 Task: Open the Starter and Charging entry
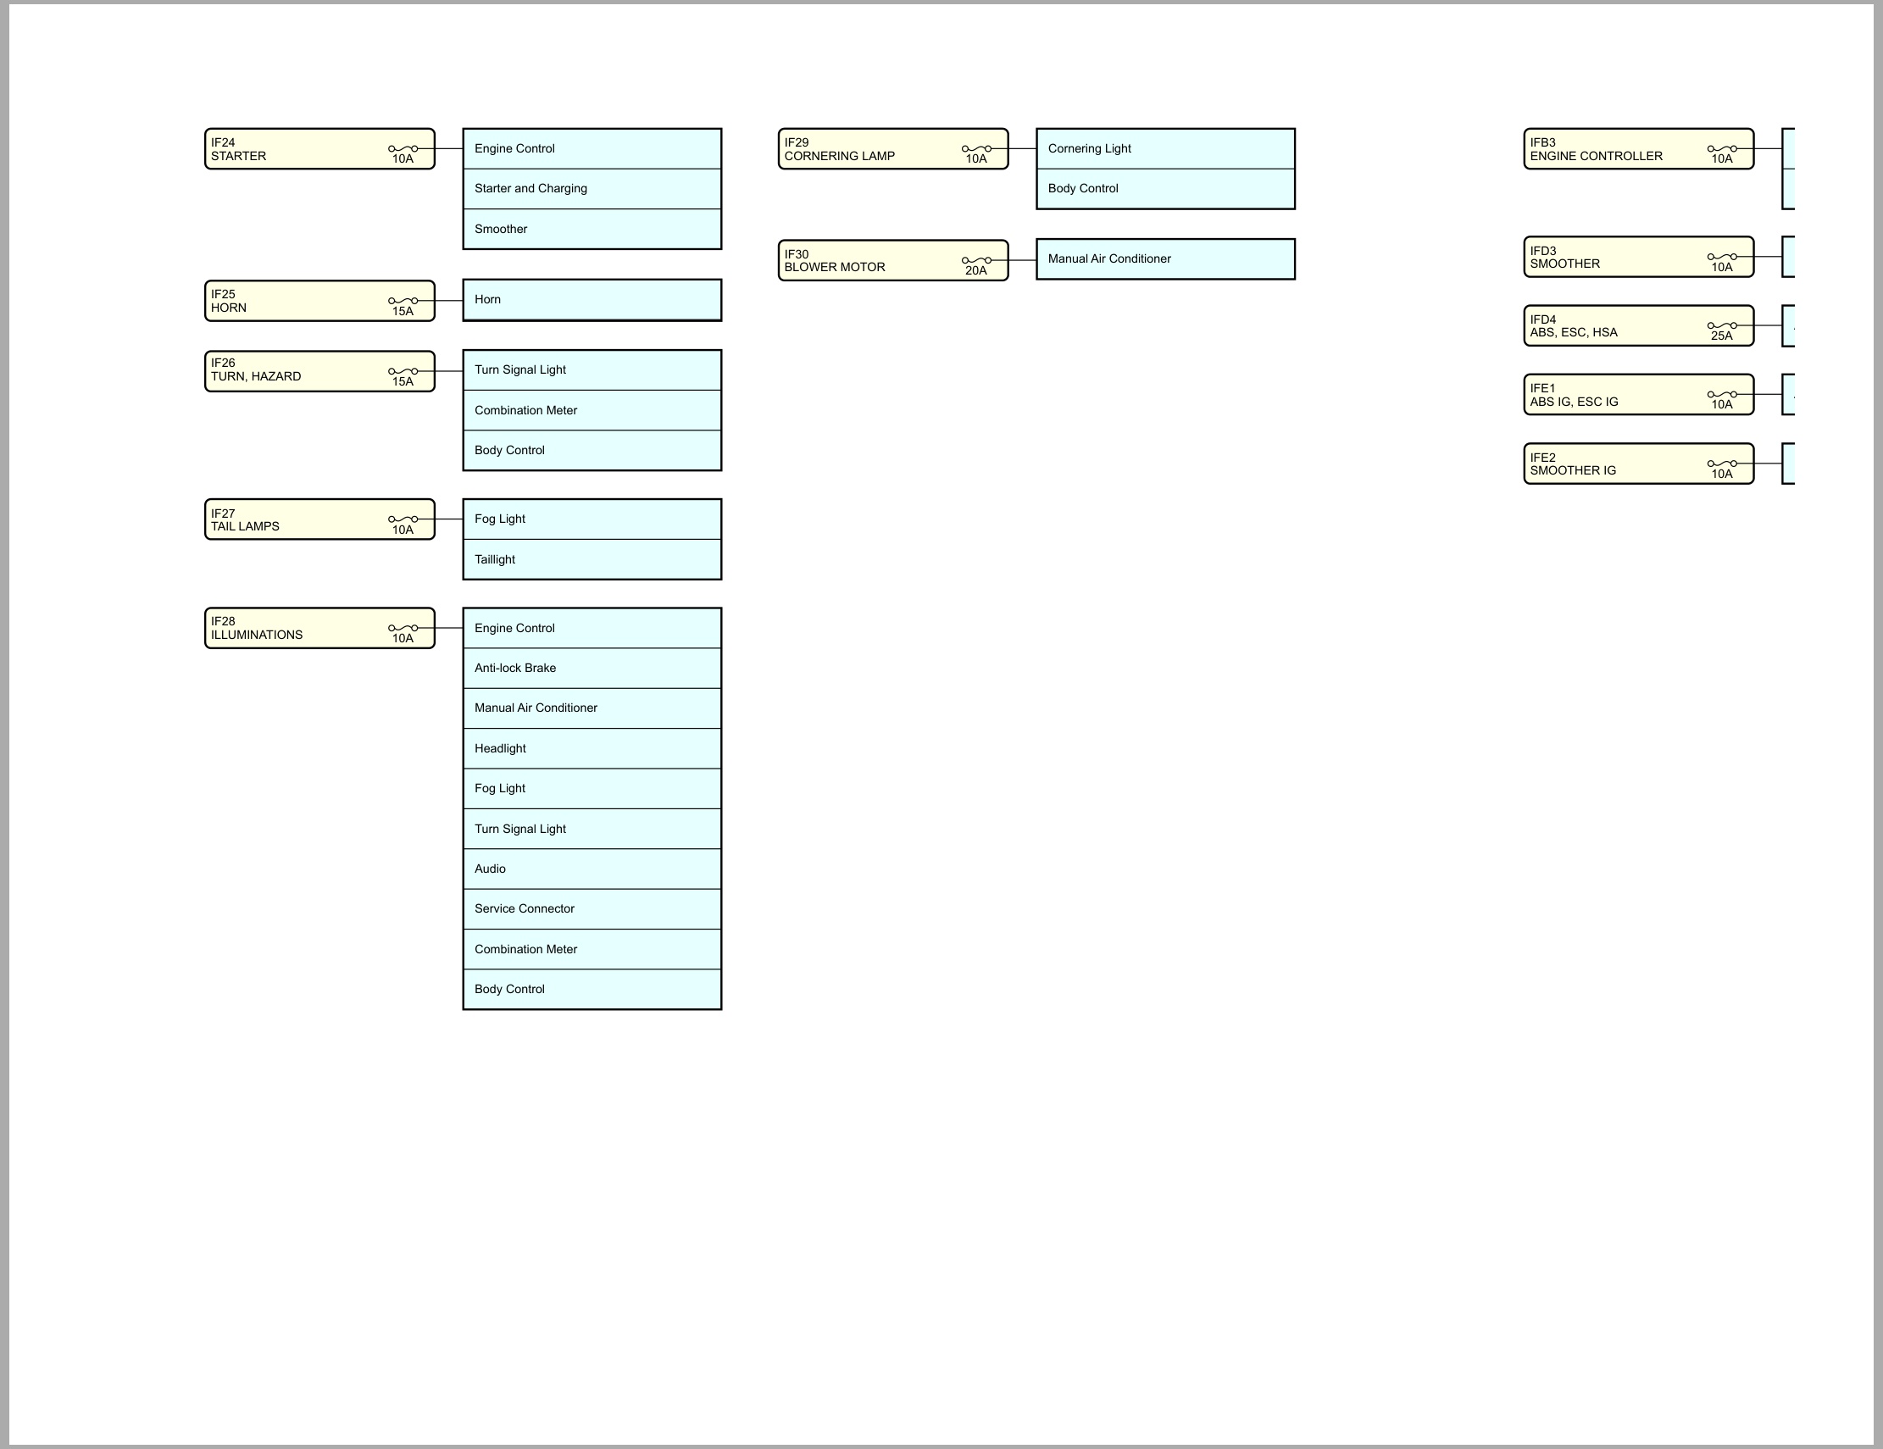pyautogui.click(x=592, y=189)
